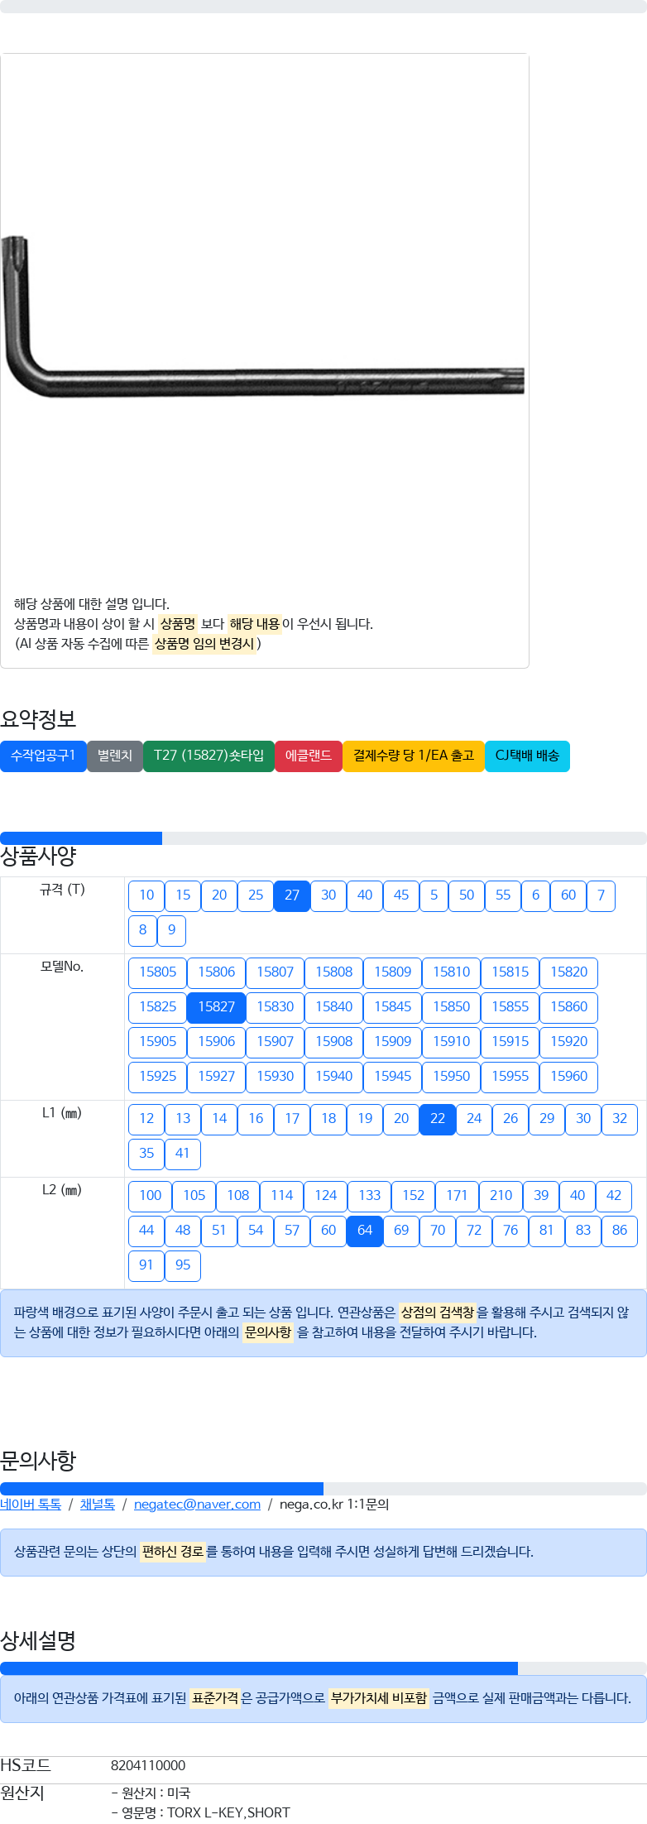Choose the active model 15827 button
This screenshot has width=647, height=1824.
coord(216,1007)
